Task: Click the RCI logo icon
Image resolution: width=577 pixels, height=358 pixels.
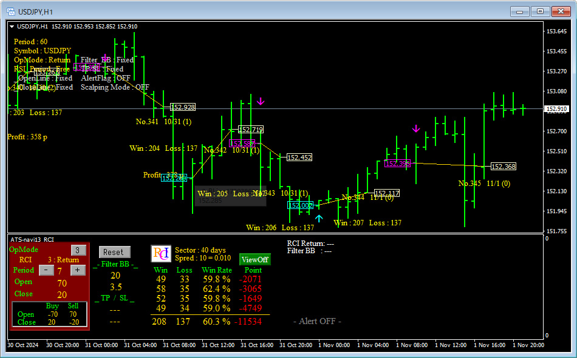Action: click(161, 254)
